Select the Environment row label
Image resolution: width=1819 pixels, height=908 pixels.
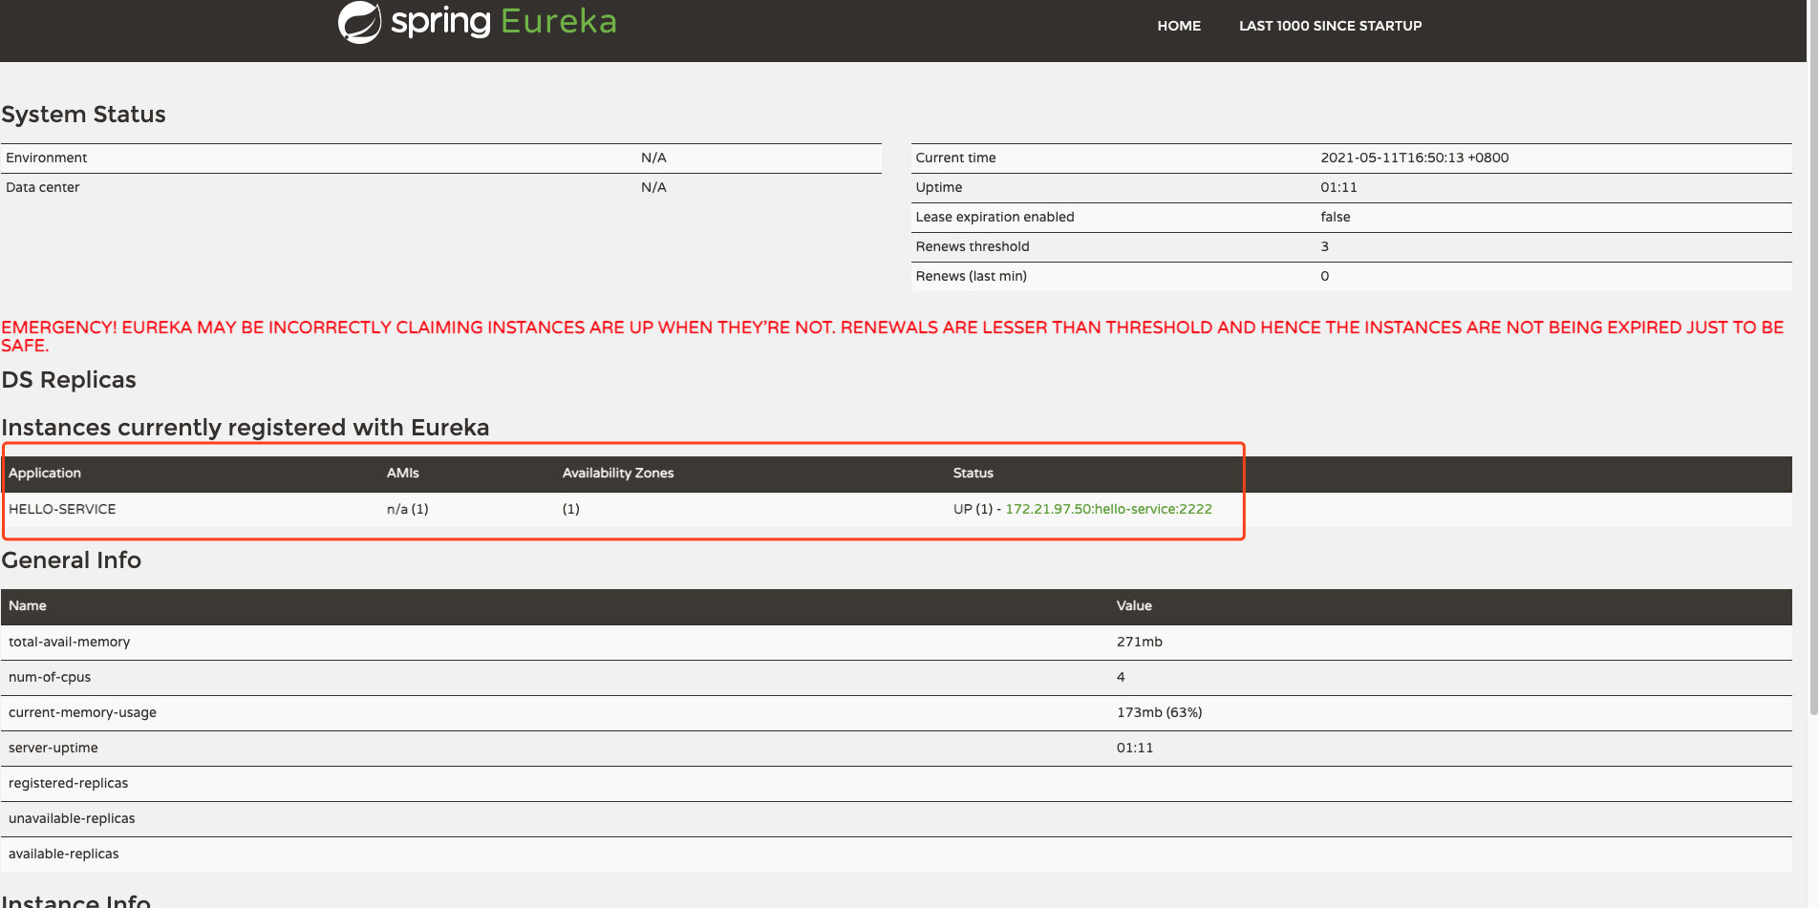point(46,158)
